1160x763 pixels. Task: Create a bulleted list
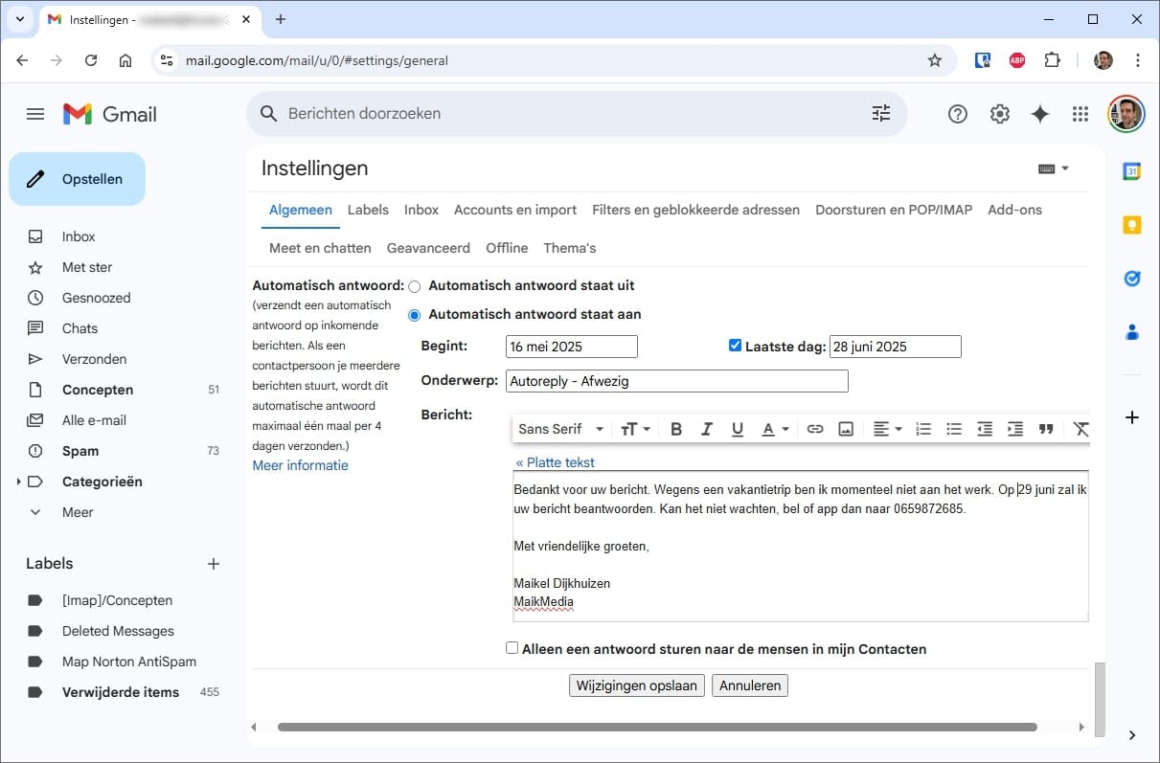(954, 430)
